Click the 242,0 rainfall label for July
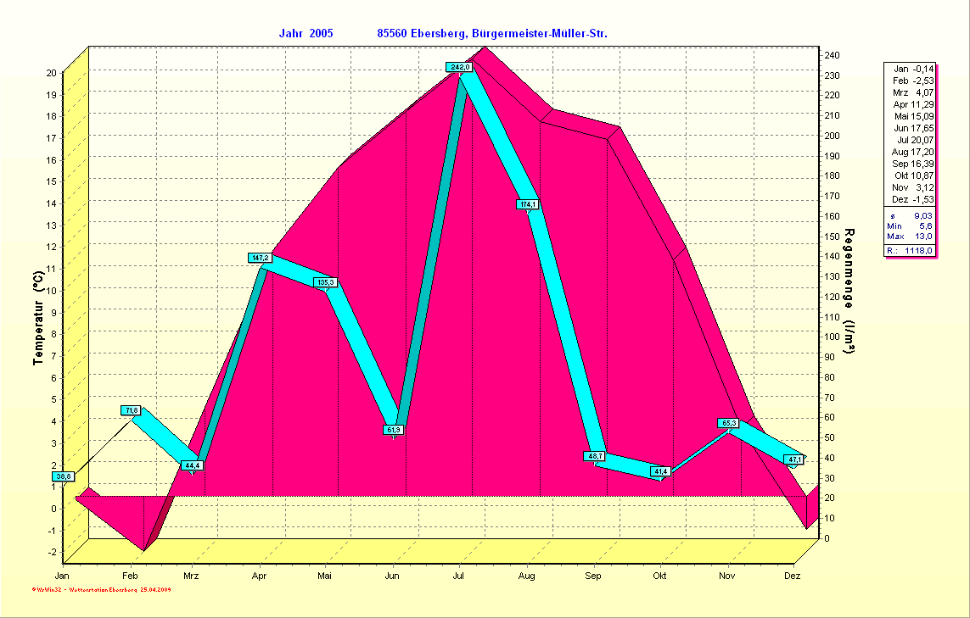This screenshot has width=970, height=618. pos(460,67)
